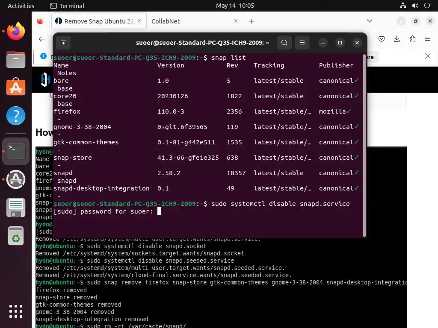Click version '2.58.2' of snapd
Viewport: 438px width, 328px height.
pos(169,173)
